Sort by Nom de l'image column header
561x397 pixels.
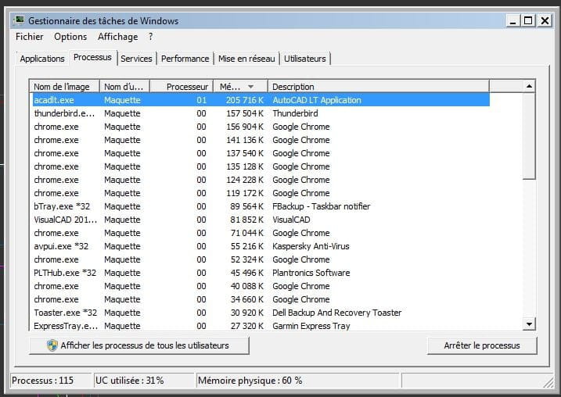point(64,87)
